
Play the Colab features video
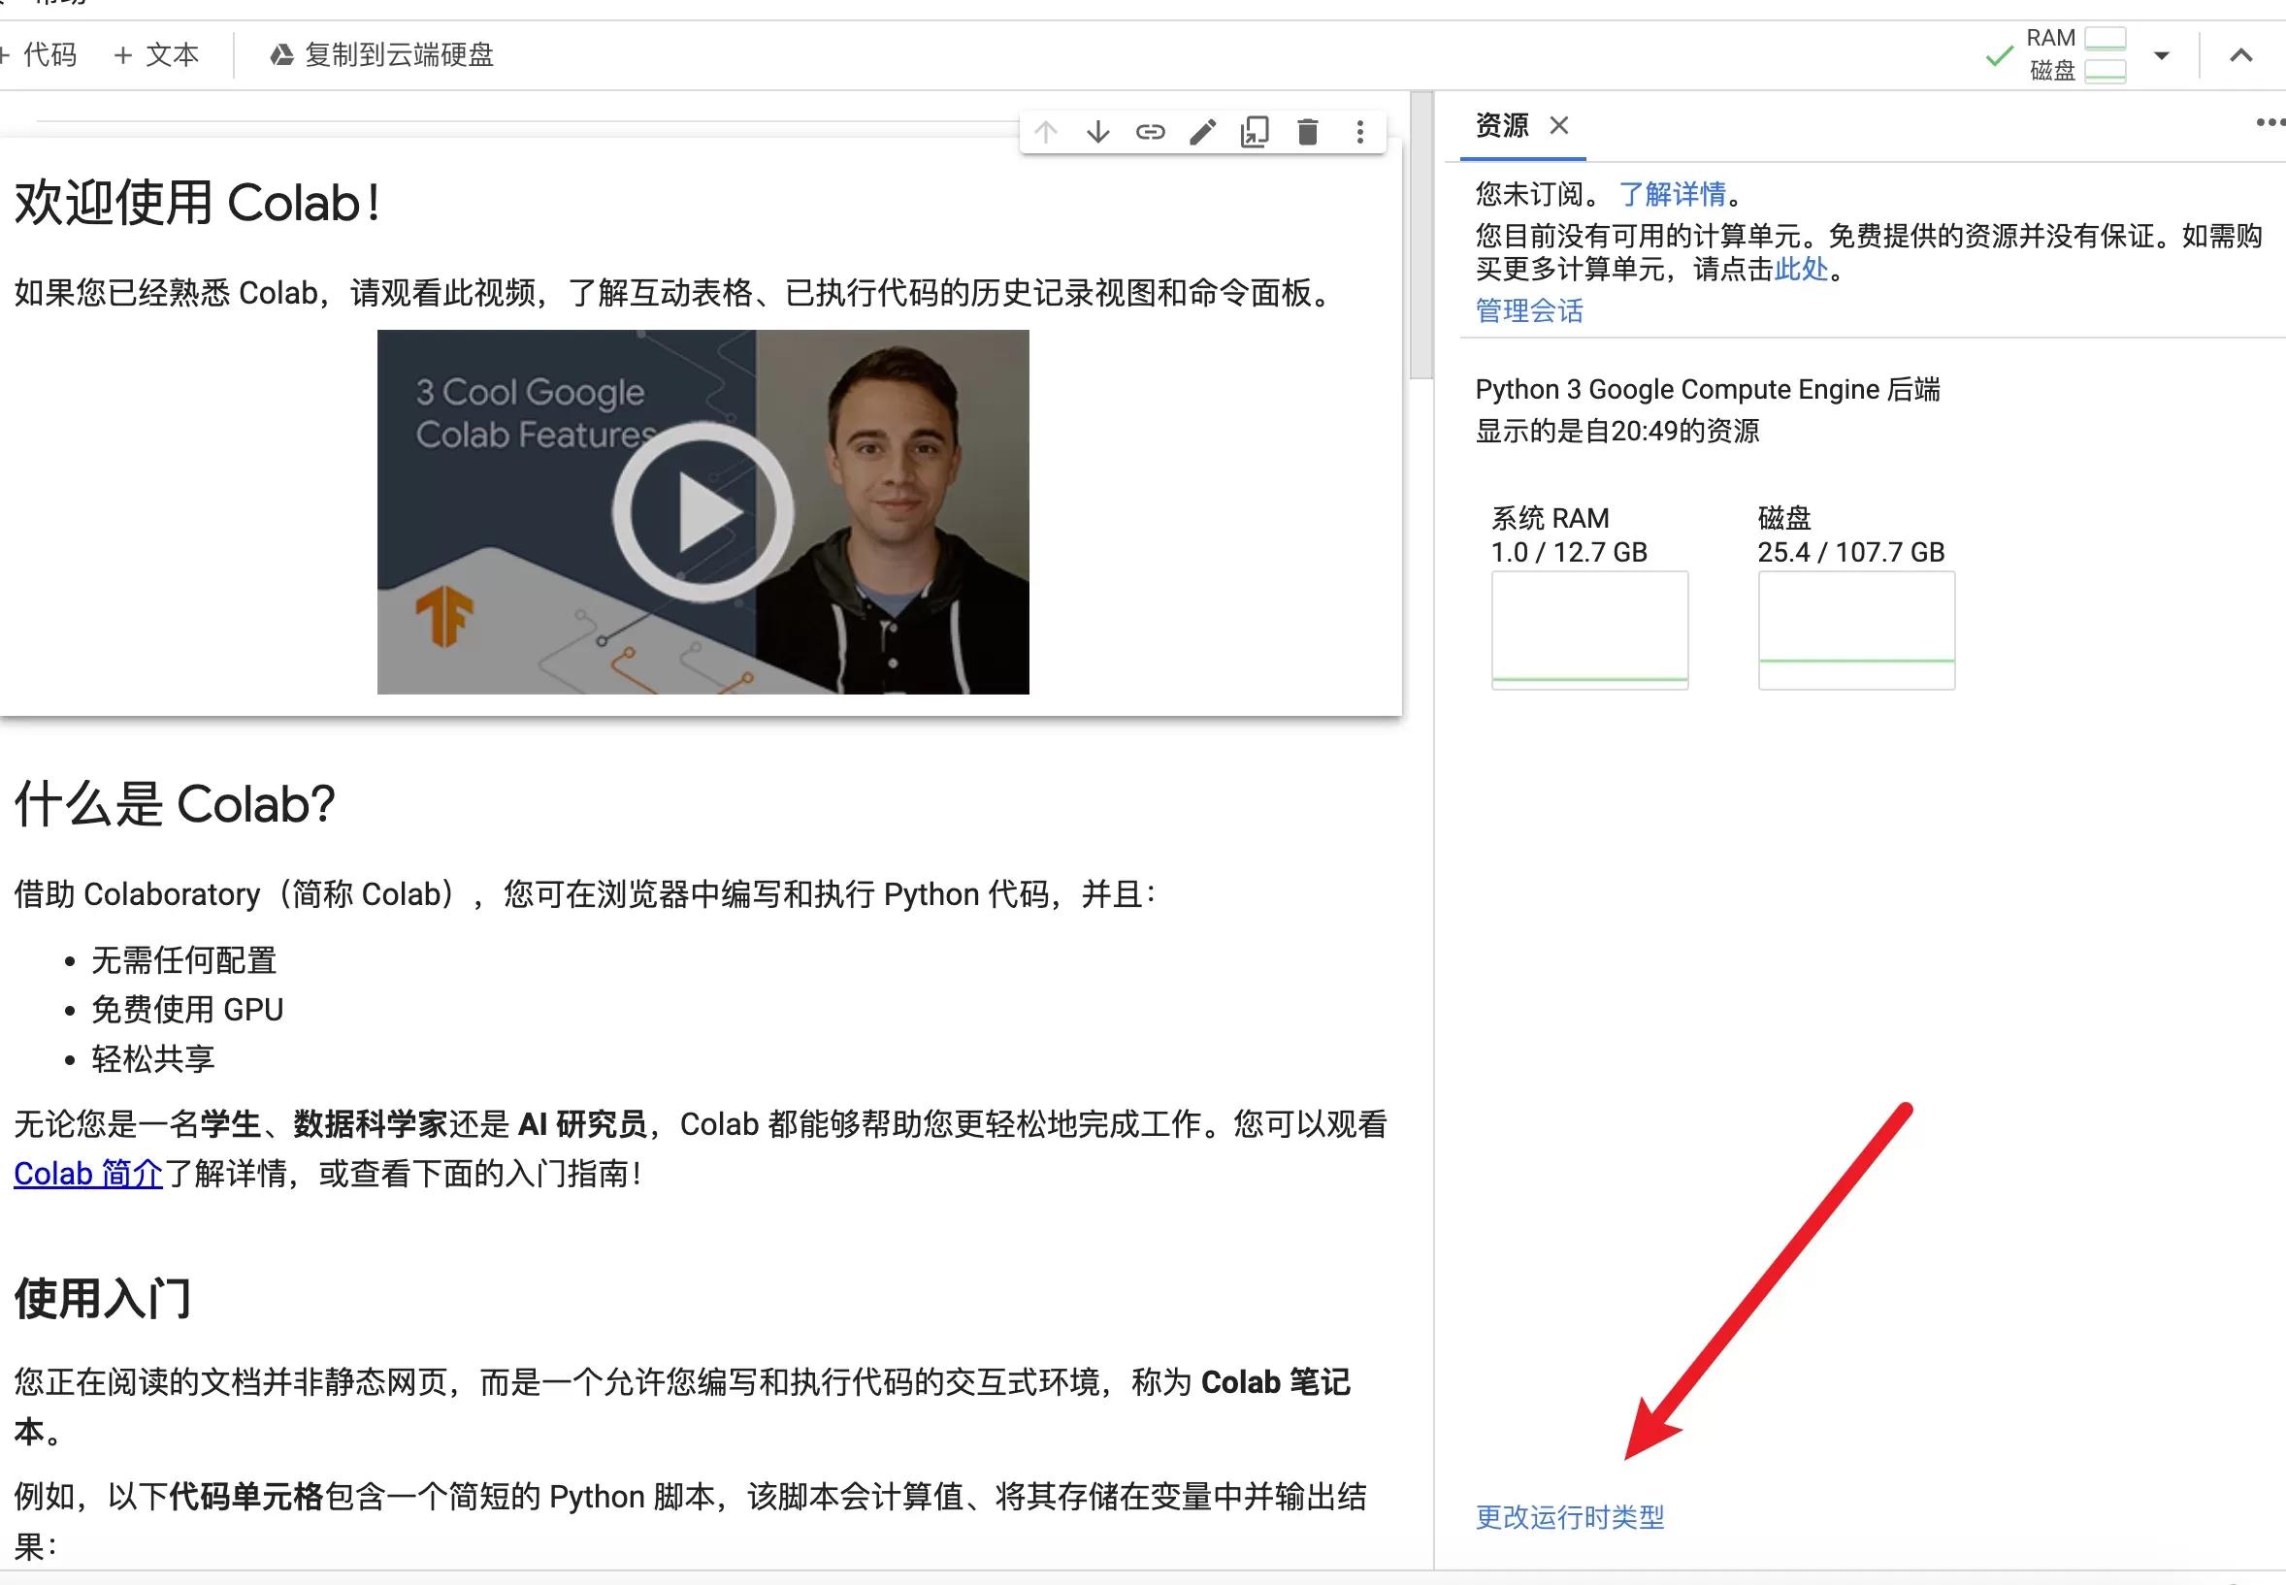(x=703, y=511)
